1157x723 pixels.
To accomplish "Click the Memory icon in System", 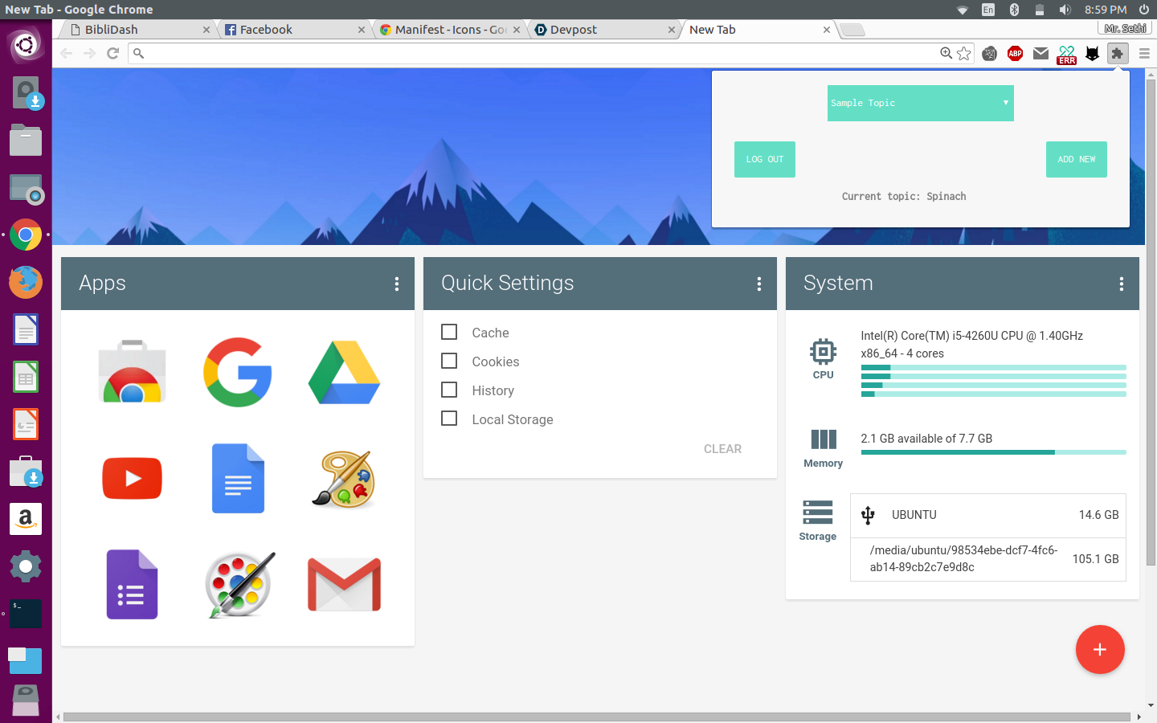I will [823, 439].
